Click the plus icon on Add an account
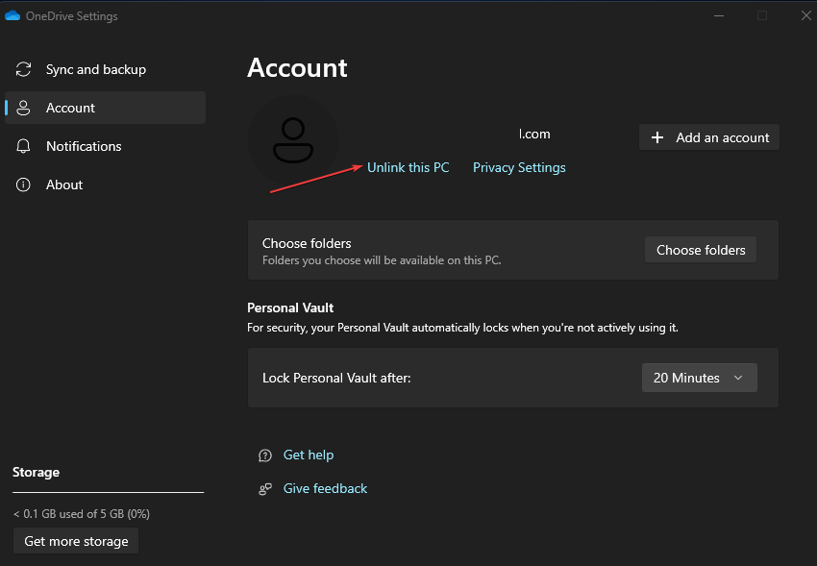 click(x=657, y=137)
